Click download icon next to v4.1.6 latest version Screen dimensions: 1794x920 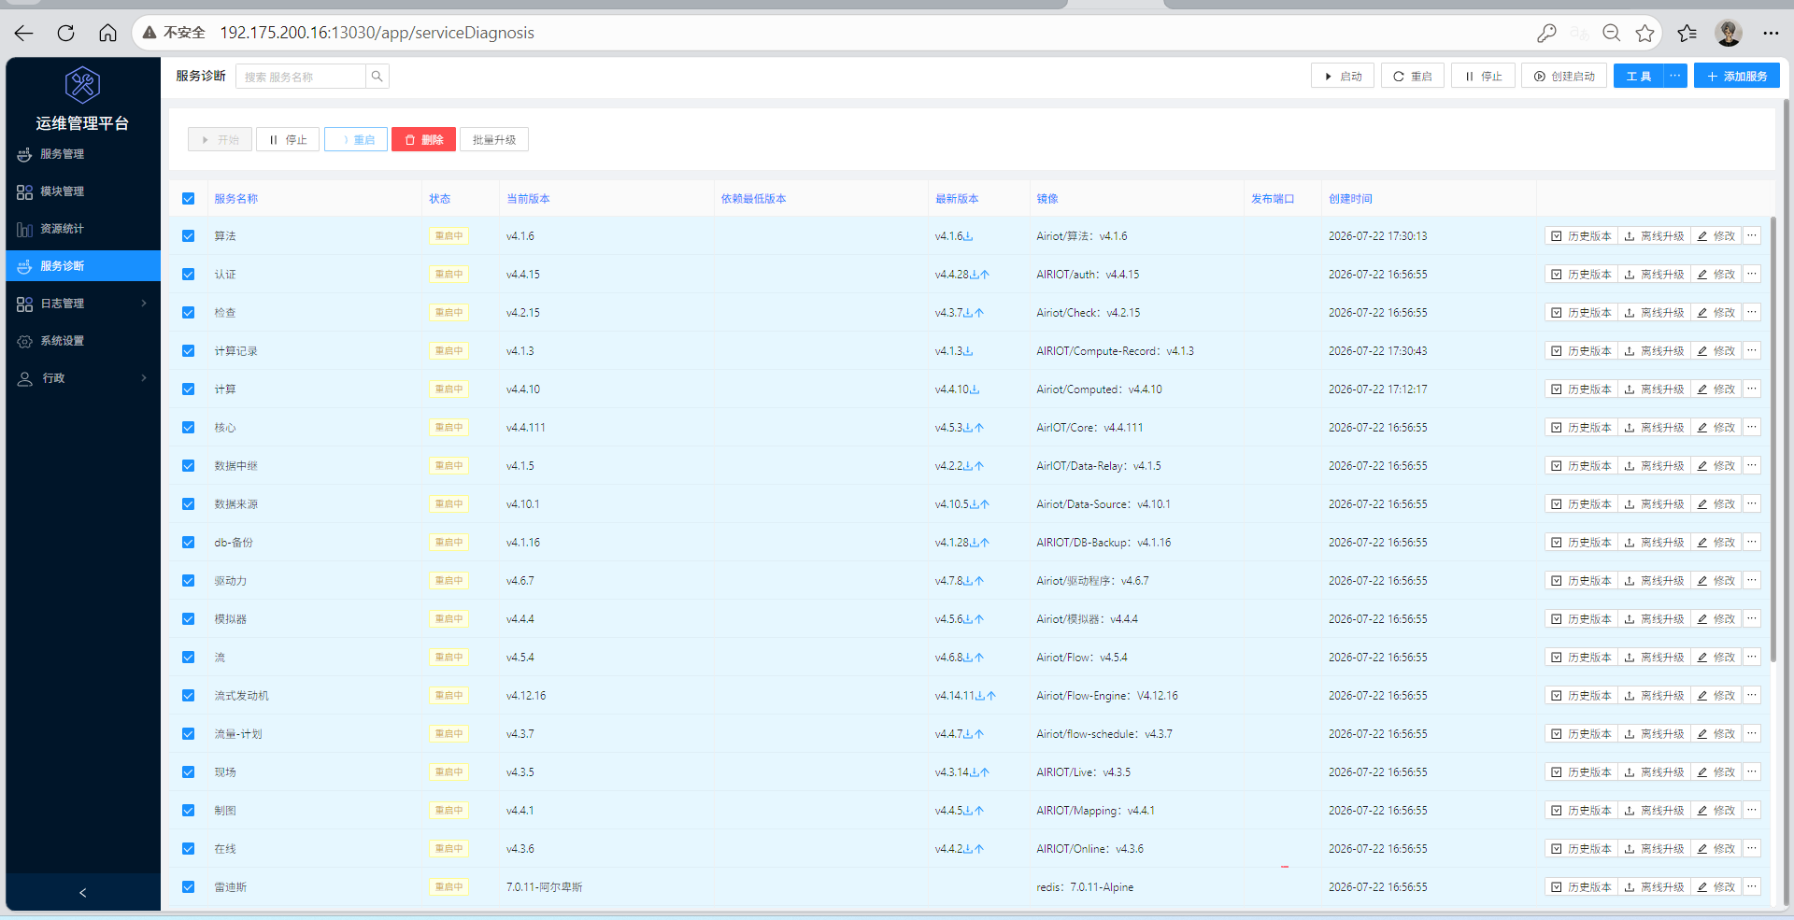coord(969,236)
